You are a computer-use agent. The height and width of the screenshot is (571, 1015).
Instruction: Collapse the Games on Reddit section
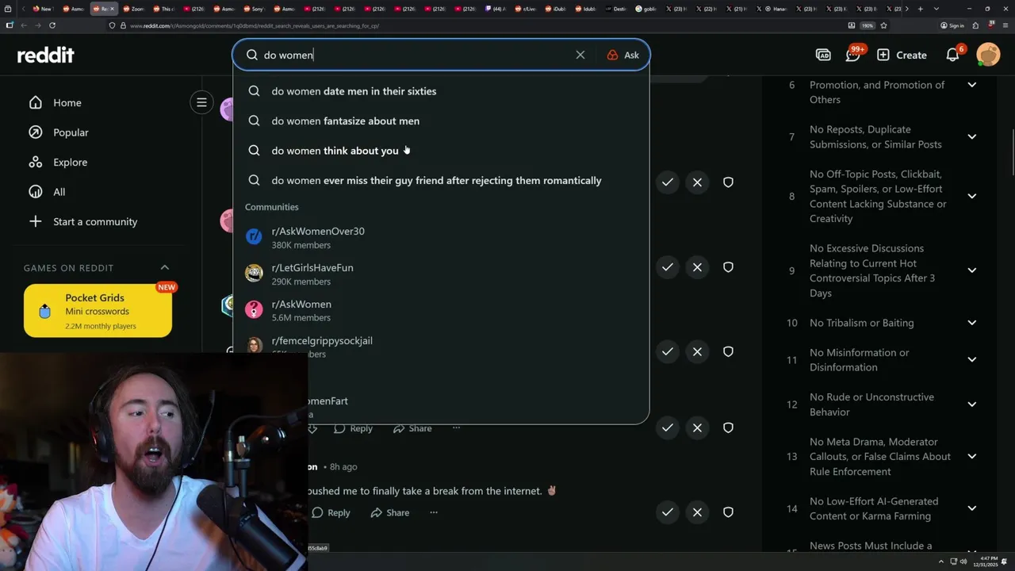click(165, 267)
